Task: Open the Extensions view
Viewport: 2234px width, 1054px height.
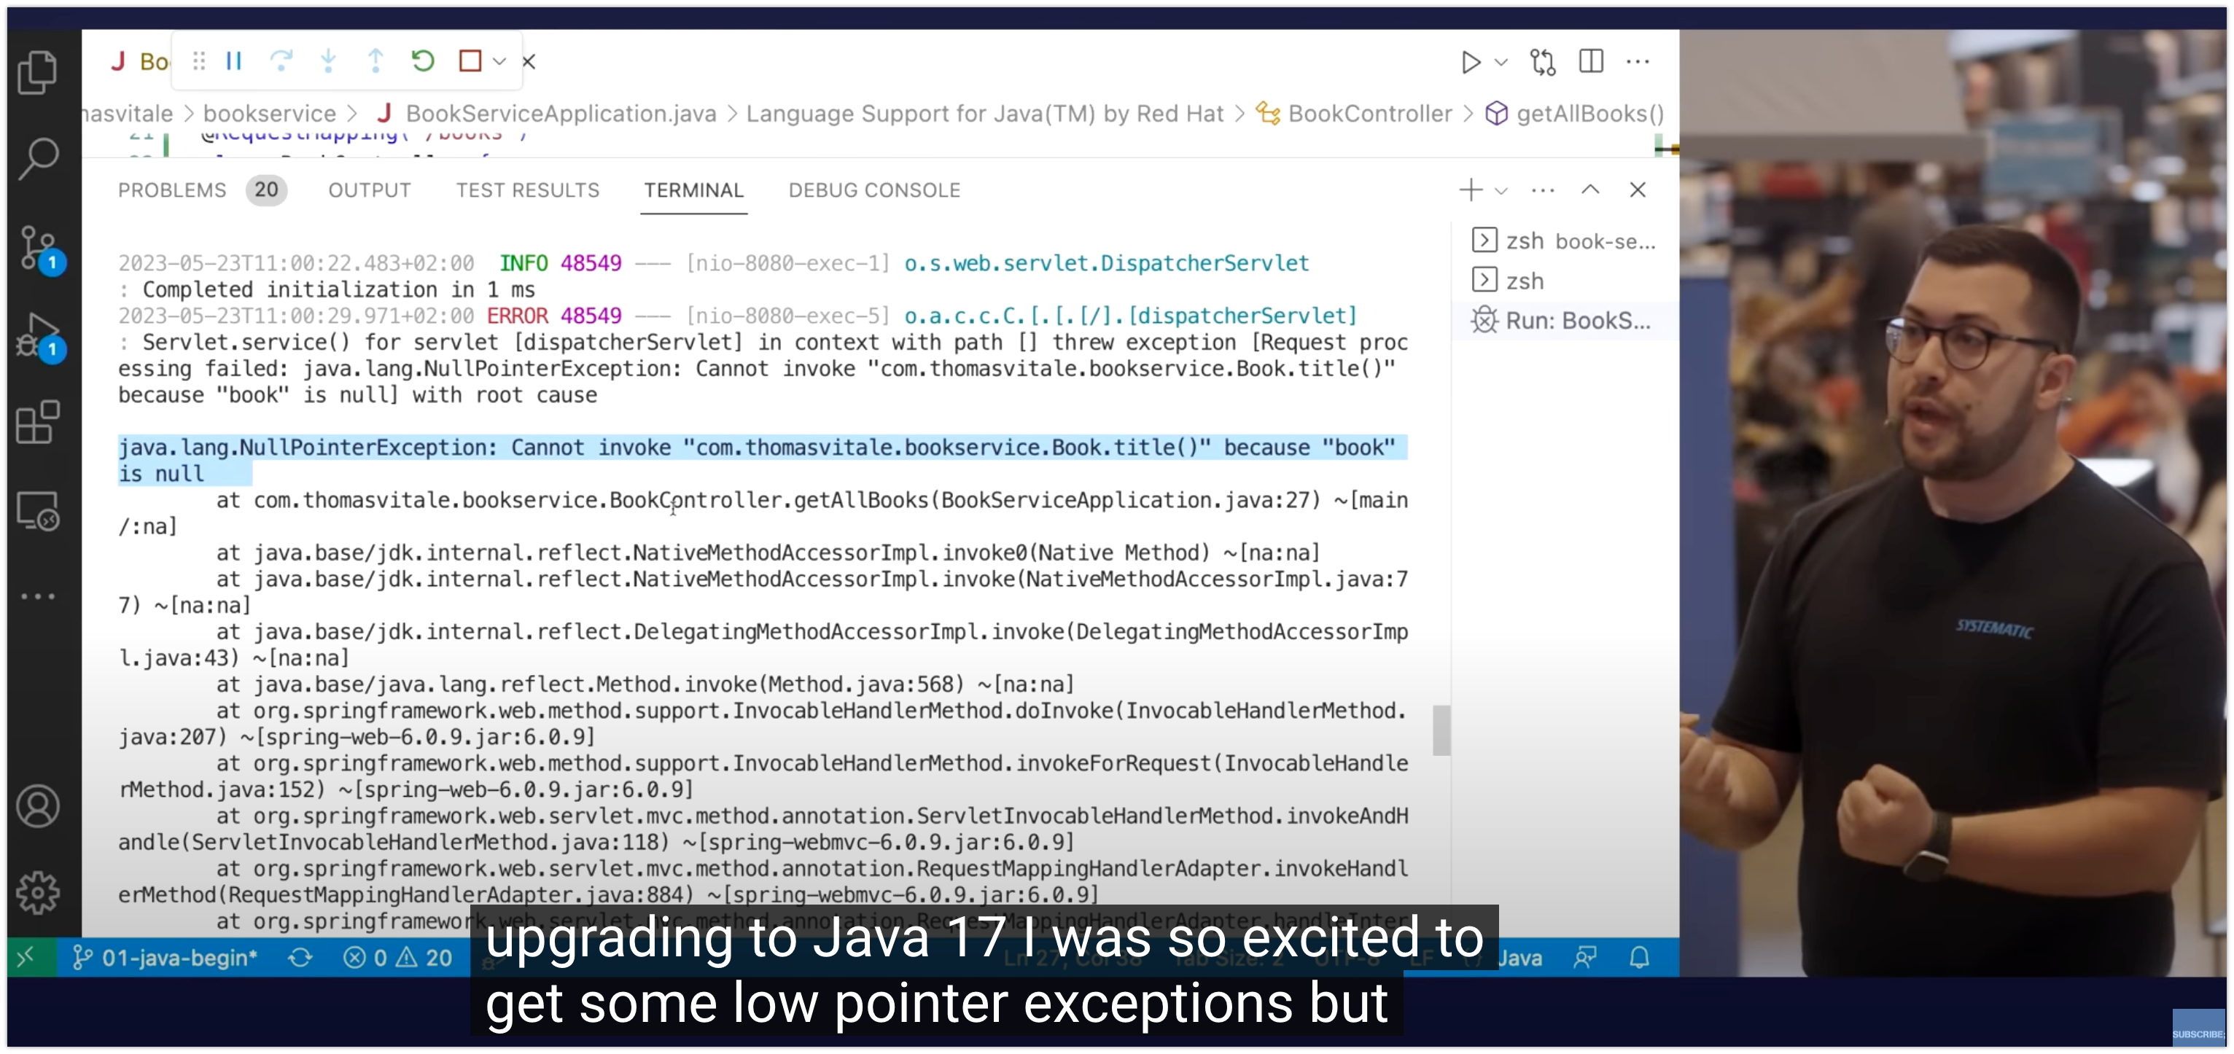Action: tap(37, 423)
